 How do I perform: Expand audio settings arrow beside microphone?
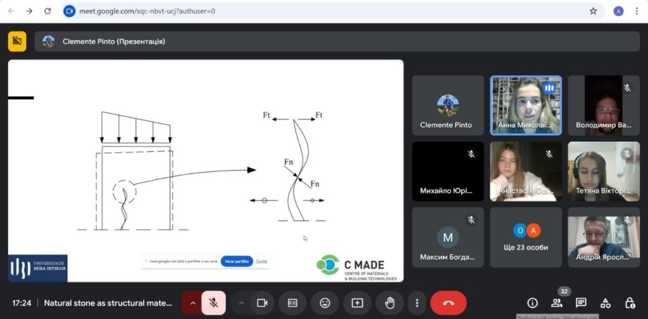point(192,303)
